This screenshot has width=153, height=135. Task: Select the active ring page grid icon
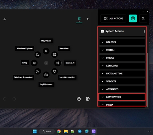click(79, 19)
